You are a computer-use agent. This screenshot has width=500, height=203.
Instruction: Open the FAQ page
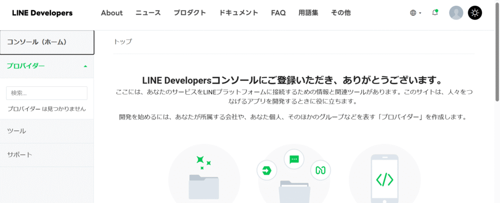pyautogui.click(x=278, y=13)
